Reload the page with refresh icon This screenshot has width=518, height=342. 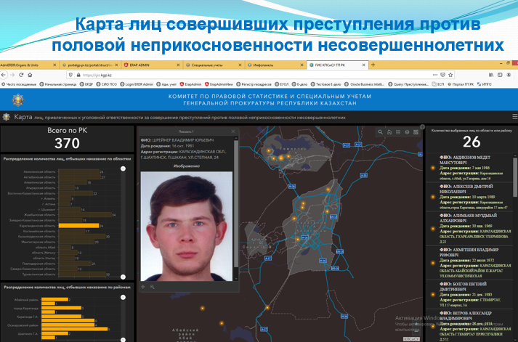[x=21, y=75]
